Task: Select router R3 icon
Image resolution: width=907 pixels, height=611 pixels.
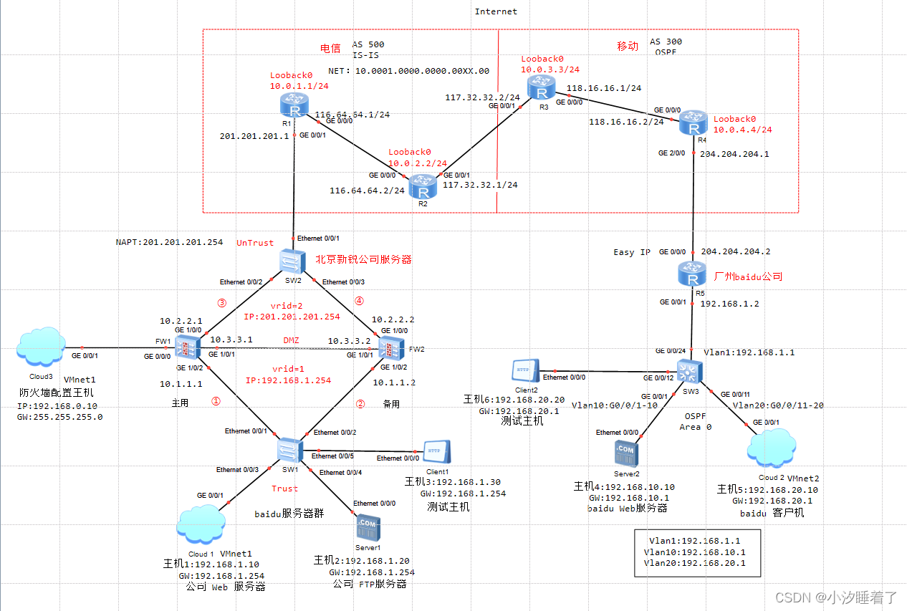Action: pos(541,87)
